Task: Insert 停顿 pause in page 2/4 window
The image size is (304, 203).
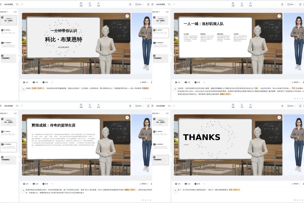Action: (197, 82)
